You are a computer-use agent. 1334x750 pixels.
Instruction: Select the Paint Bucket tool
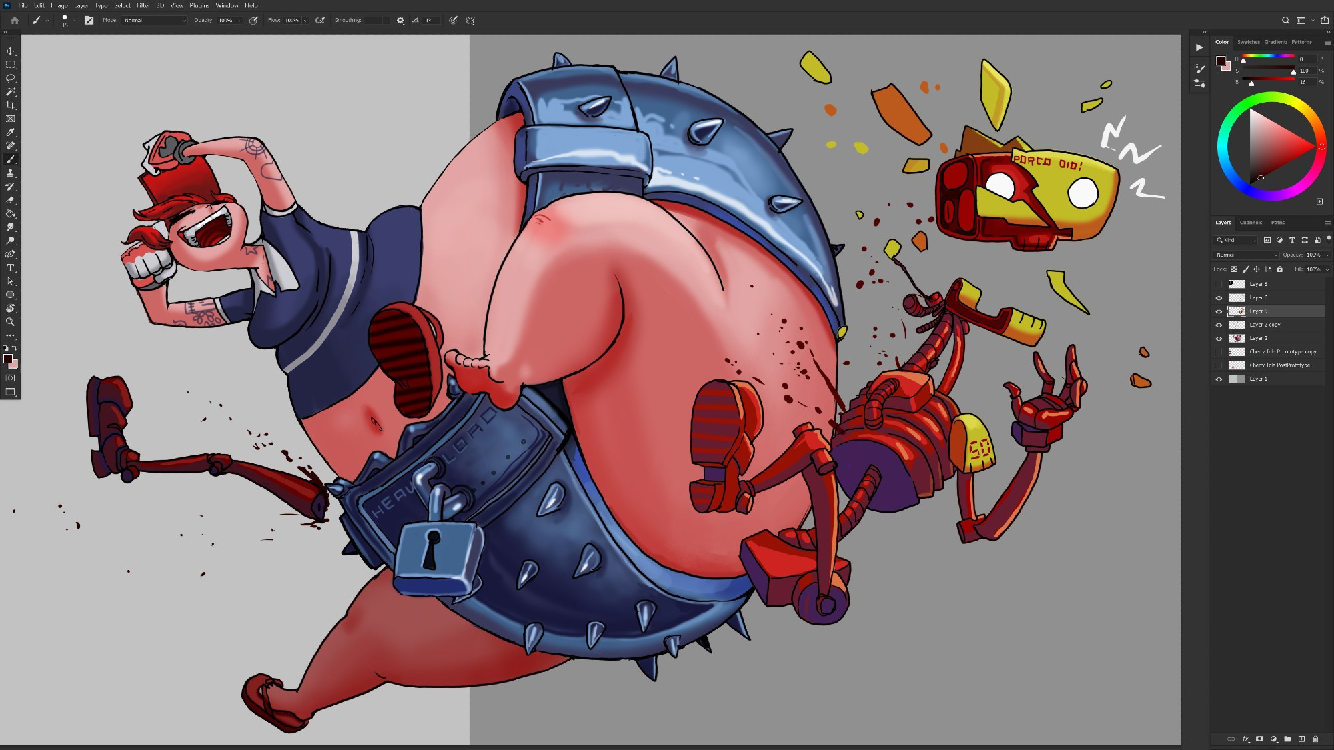pos(10,213)
